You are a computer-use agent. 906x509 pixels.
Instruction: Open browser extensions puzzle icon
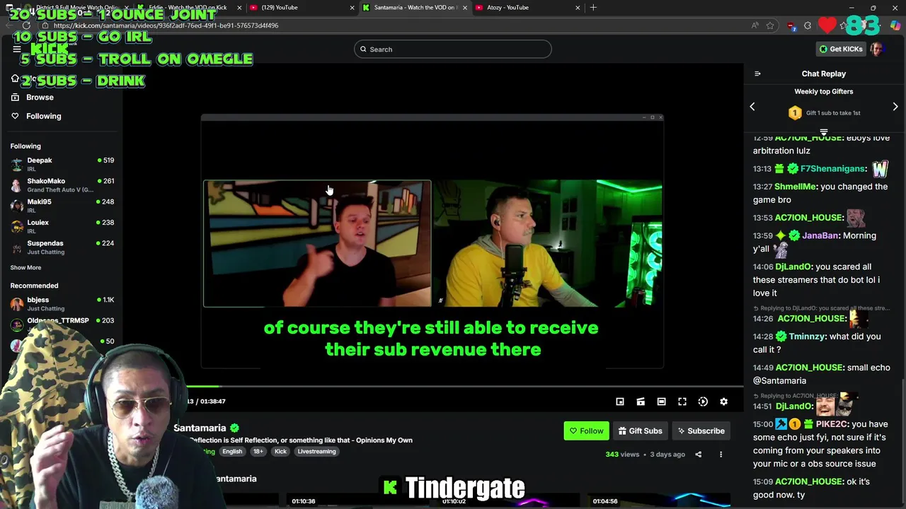pyautogui.click(x=808, y=25)
